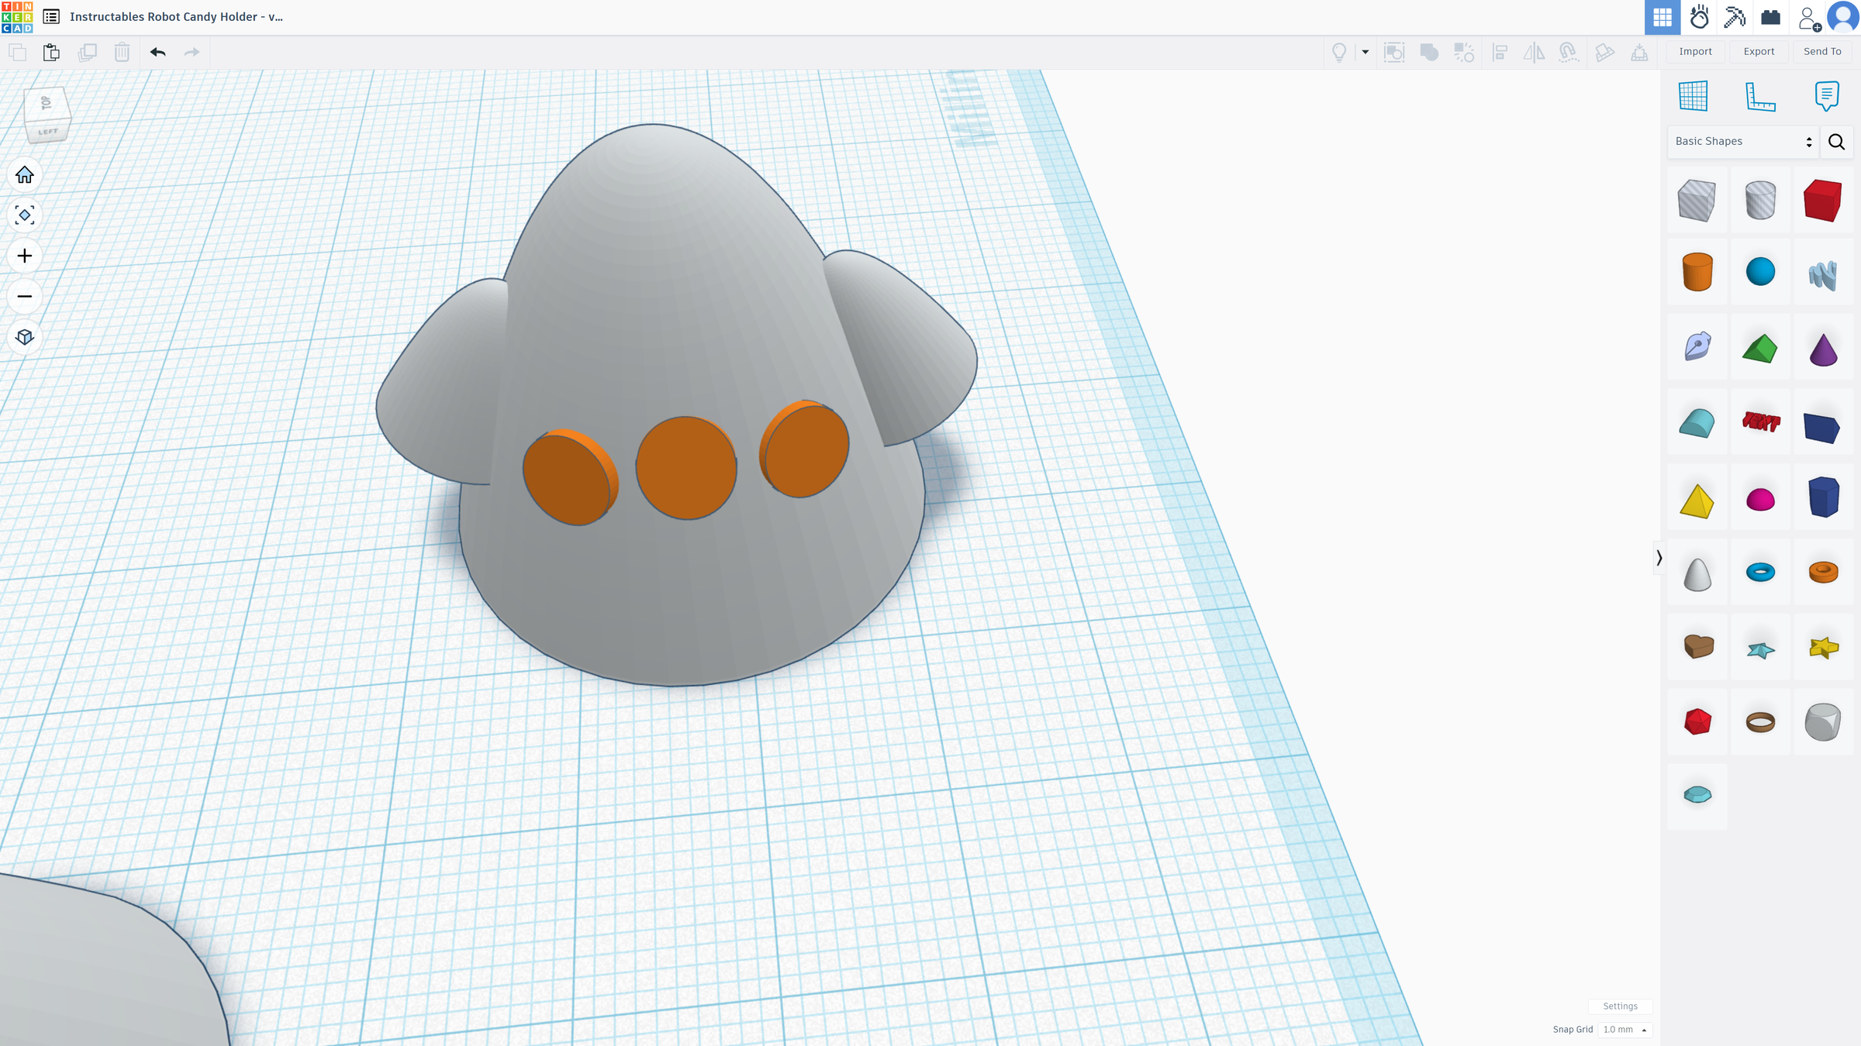
Task: Select the Box hole shape
Action: [1697, 201]
